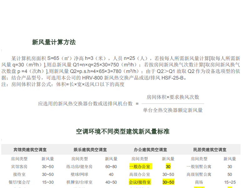Viewport: 244px width, 188px height.
Task: Select the 练功房/健身房 table cell
Action: pos(79,167)
